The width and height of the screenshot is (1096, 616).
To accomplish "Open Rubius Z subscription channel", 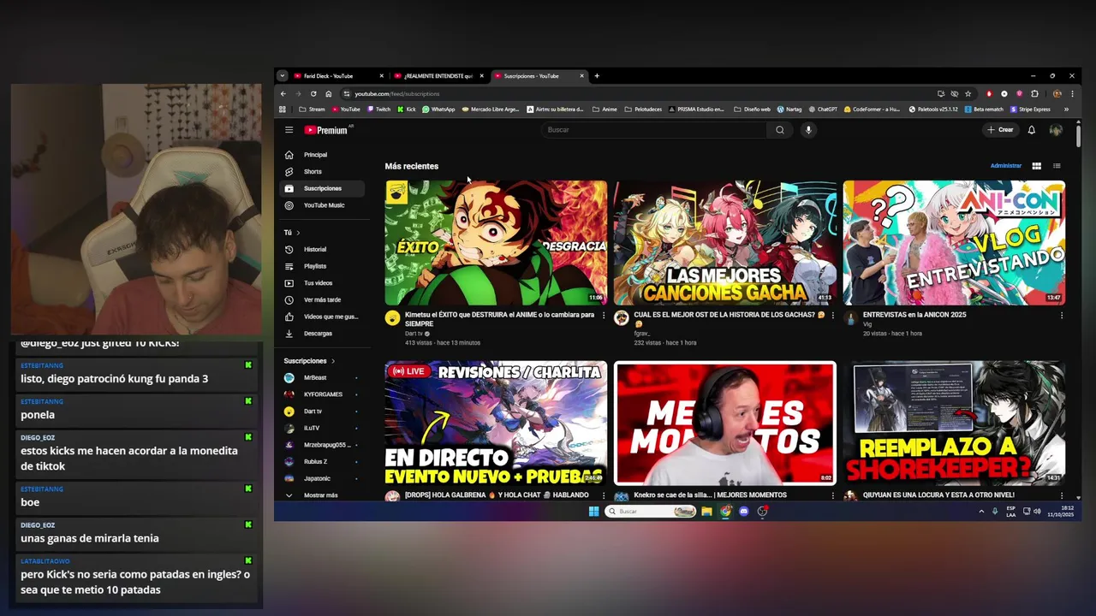I will point(323,462).
